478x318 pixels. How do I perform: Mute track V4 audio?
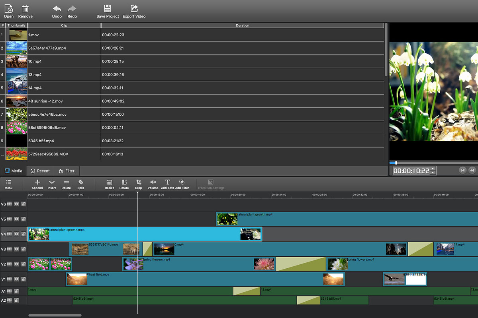(x=10, y=234)
